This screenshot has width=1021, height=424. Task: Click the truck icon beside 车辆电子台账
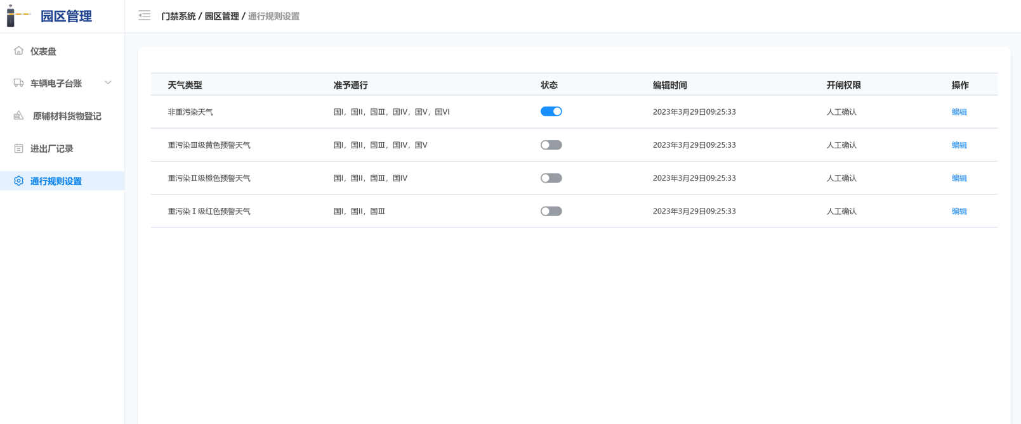(18, 83)
